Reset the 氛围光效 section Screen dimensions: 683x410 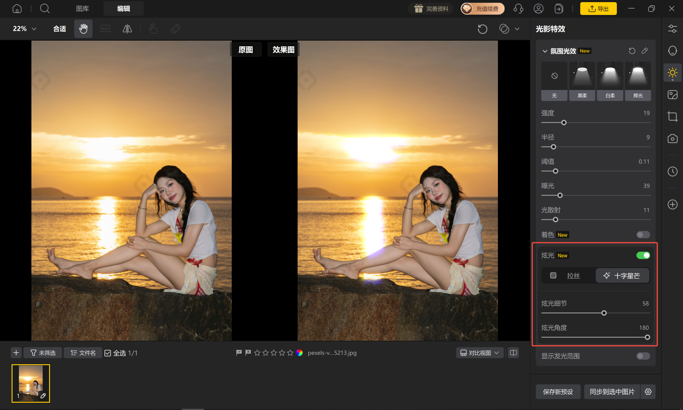[632, 51]
